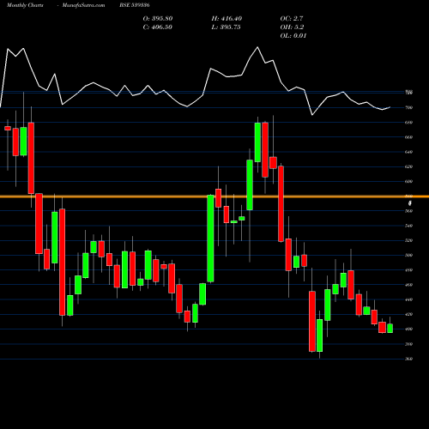Click the 640 price axis label
This screenshot has height=429, width=429.
coord(408,152)
